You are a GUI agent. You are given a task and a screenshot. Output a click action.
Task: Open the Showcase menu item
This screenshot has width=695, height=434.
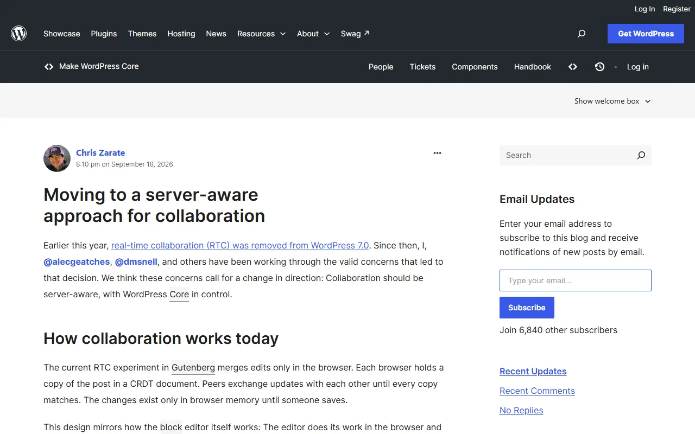[62, 34]
